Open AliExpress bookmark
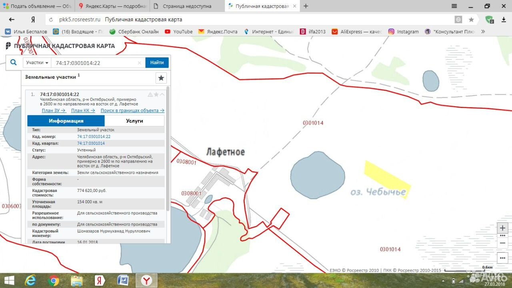Viewport: 512px width, 288px height. click(x=356, y=32)
